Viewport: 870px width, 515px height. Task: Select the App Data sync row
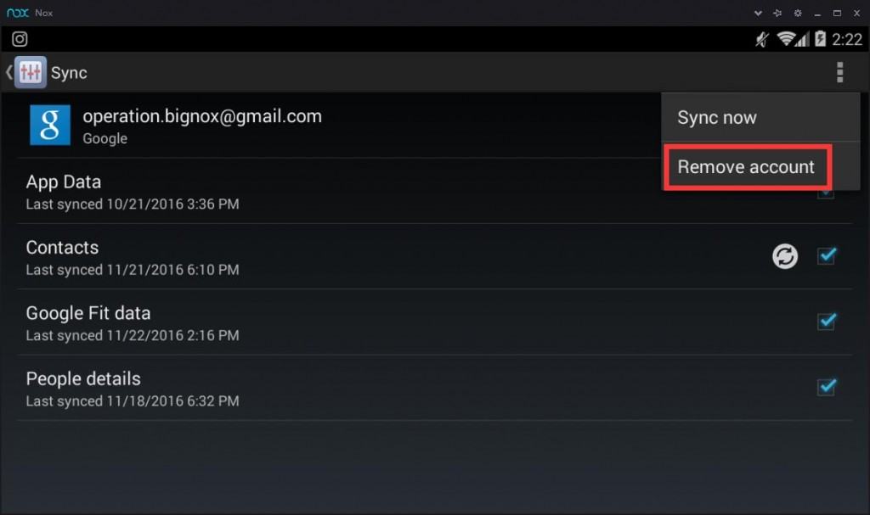click(x=434, y=191)
